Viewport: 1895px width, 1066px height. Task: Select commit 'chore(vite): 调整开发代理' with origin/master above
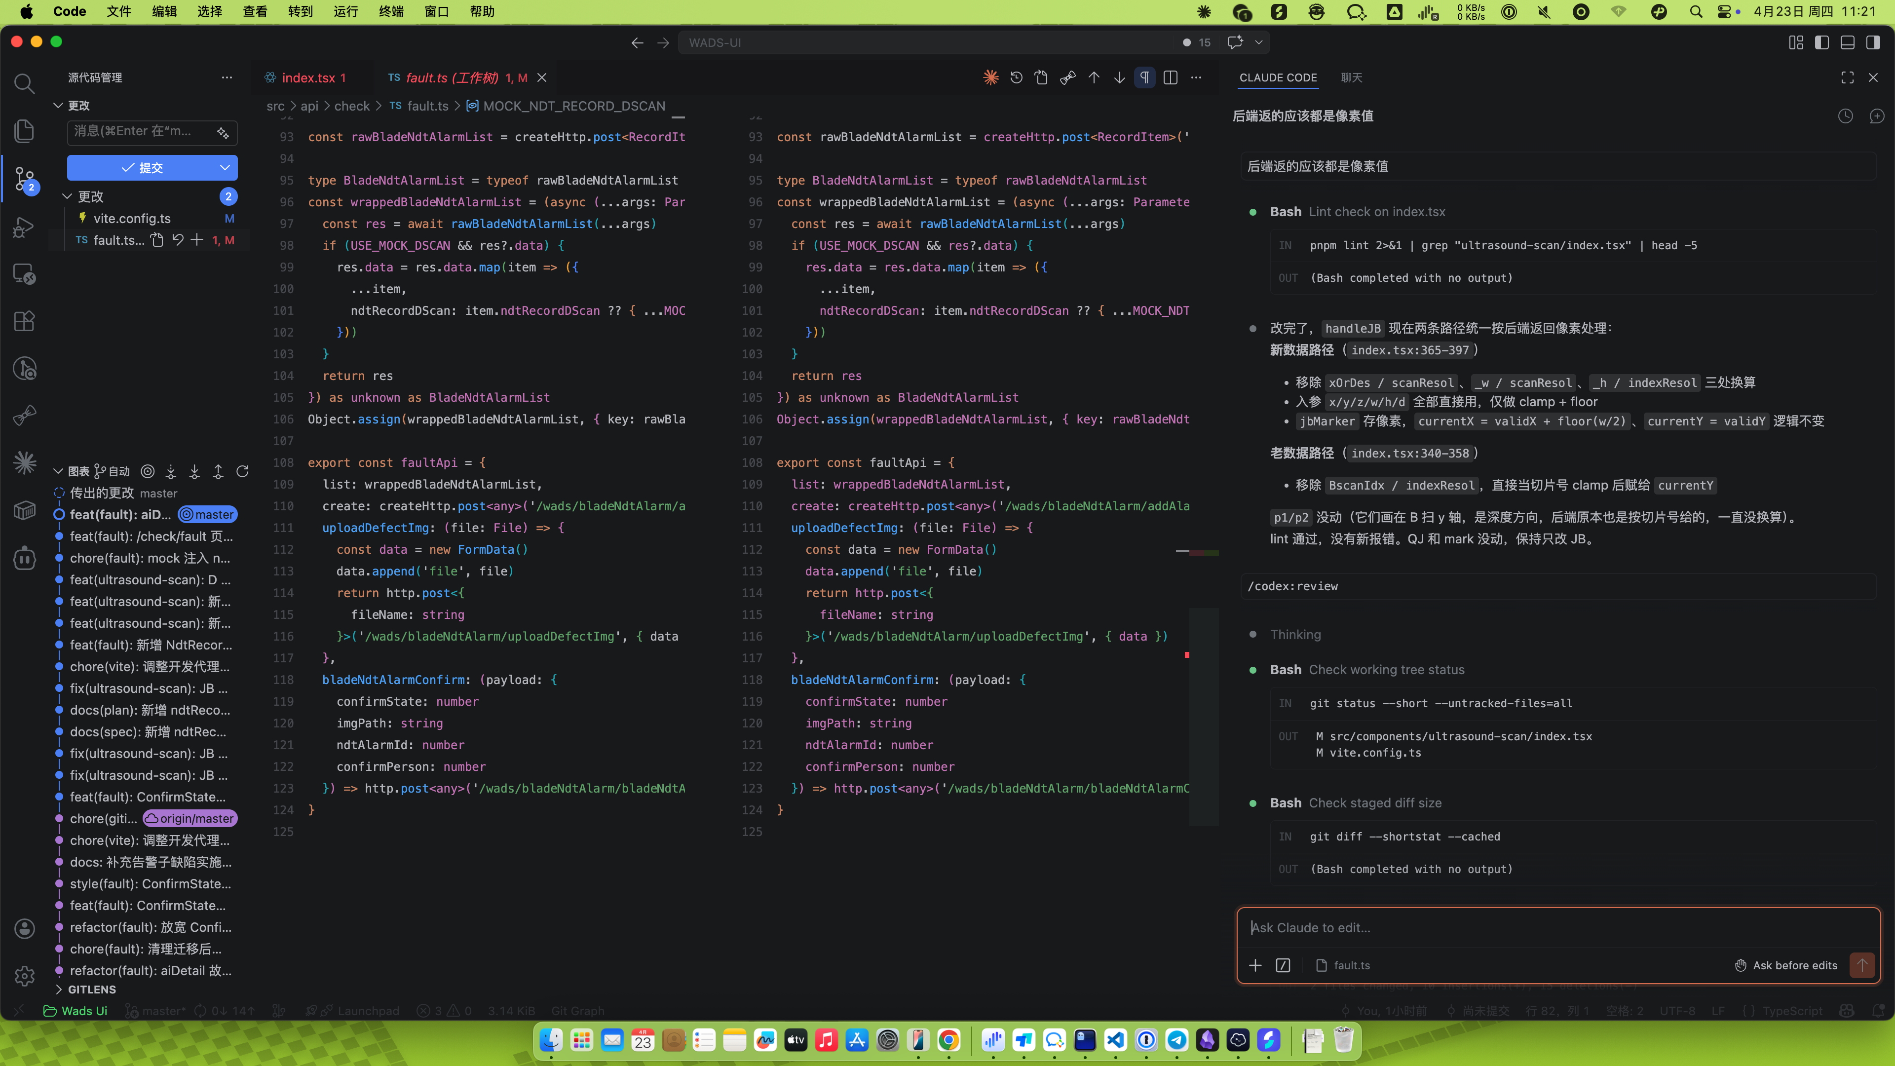coord(150,840)
